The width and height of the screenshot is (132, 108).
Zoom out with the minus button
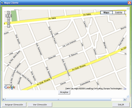coord(8,26)
